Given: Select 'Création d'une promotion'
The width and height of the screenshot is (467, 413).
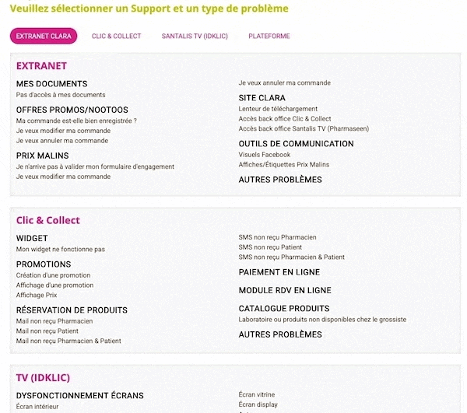Looking at the screenshot, I should [x=53, y=275].
